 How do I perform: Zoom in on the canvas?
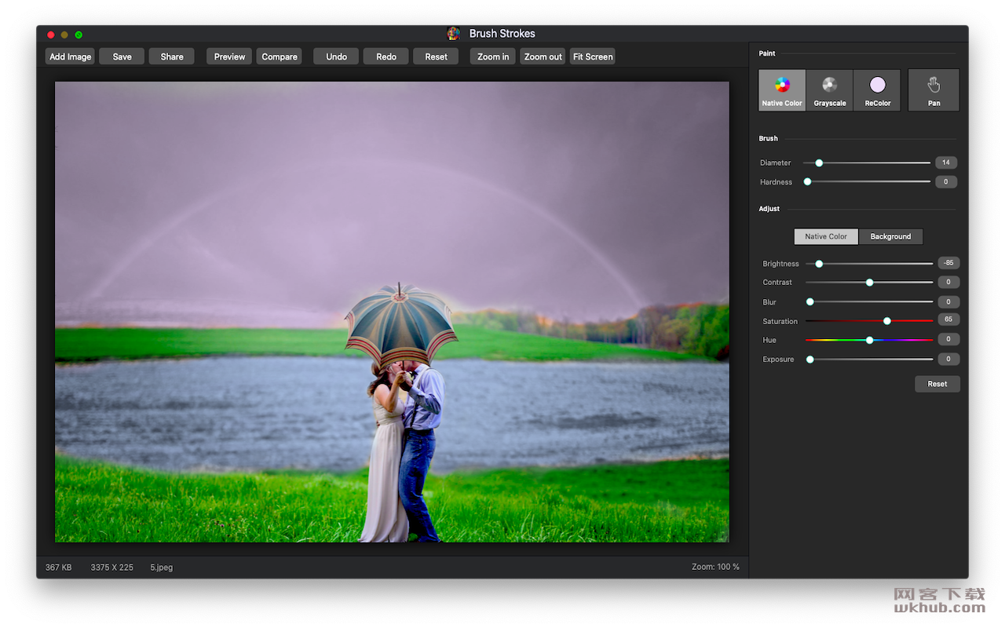coord(493,57)
